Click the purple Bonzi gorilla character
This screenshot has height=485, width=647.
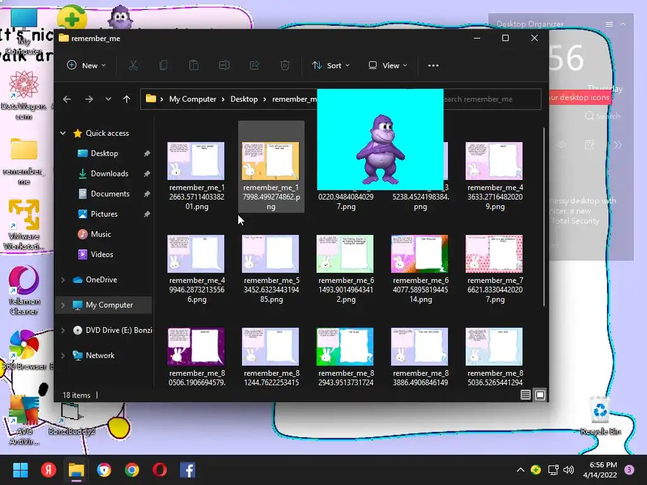point(380,149)
